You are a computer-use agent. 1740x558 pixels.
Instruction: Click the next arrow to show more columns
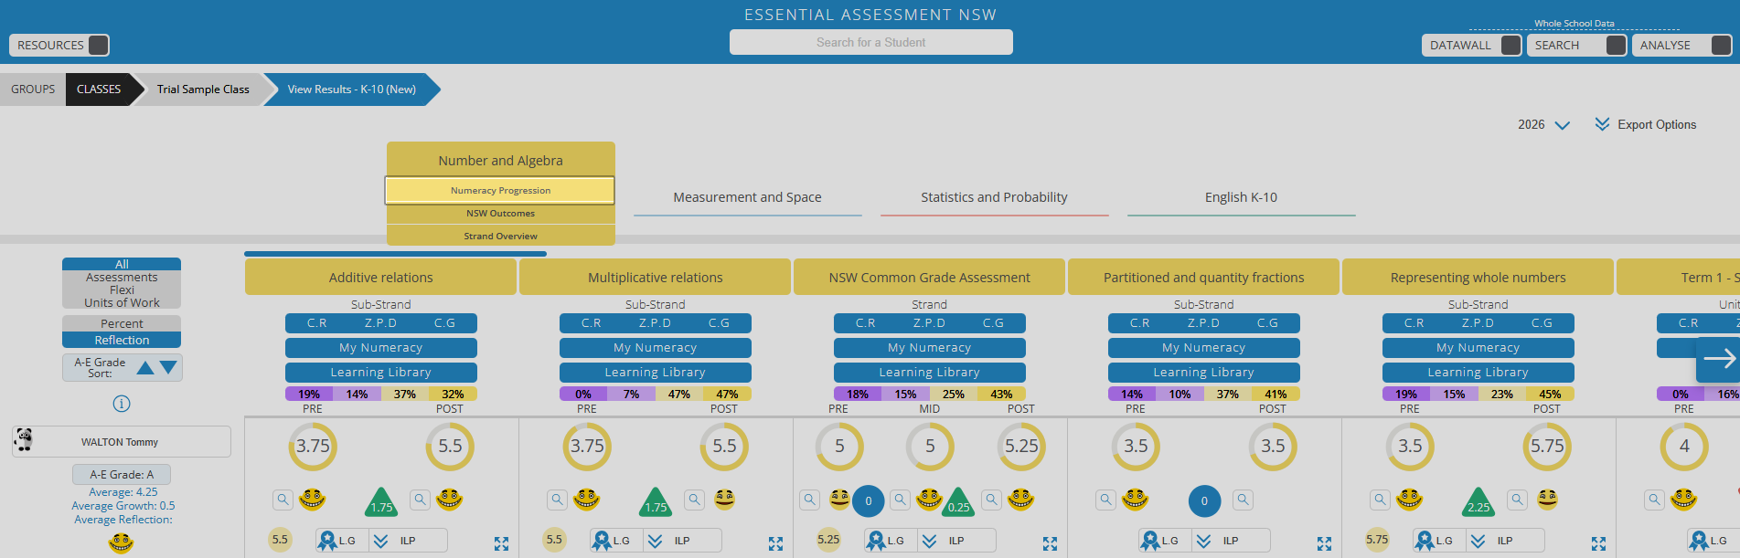[1718, 359]
